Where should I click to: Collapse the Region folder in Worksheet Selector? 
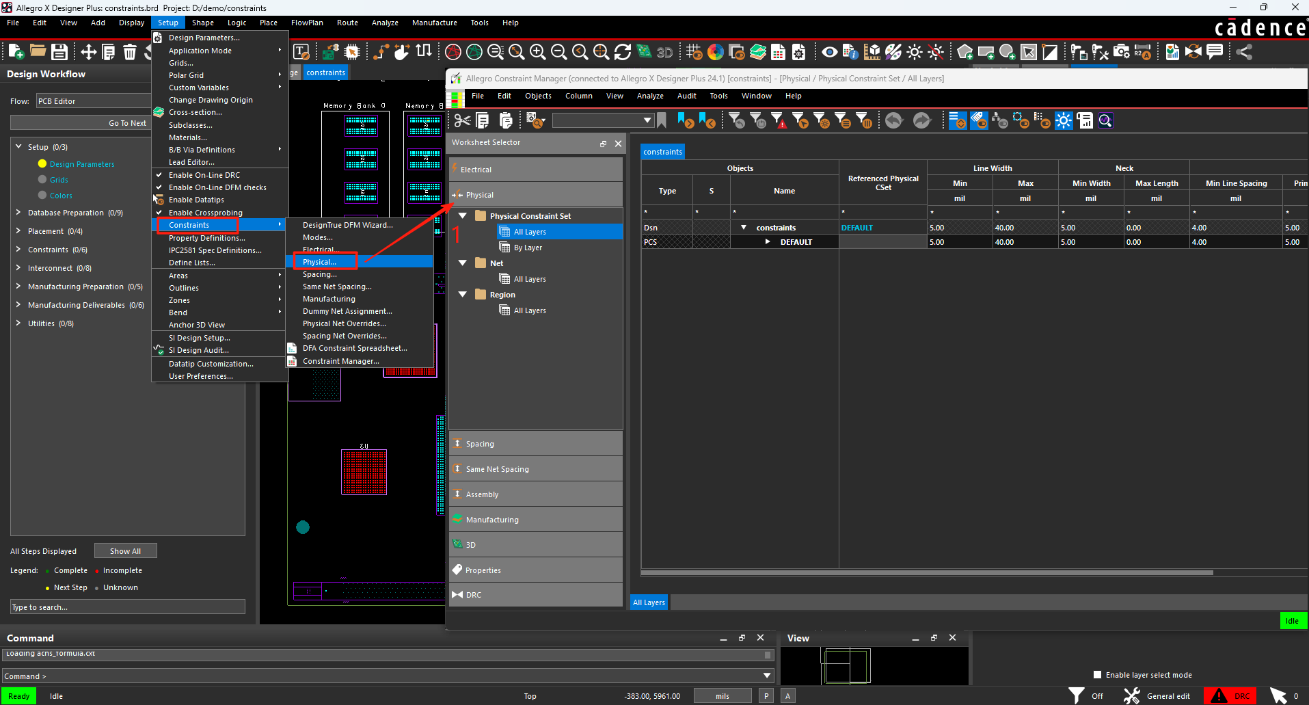click(463, 294)
